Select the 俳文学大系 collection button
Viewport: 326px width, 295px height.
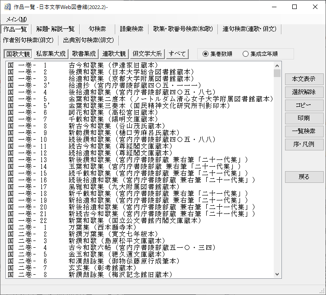tap(147, 54)
